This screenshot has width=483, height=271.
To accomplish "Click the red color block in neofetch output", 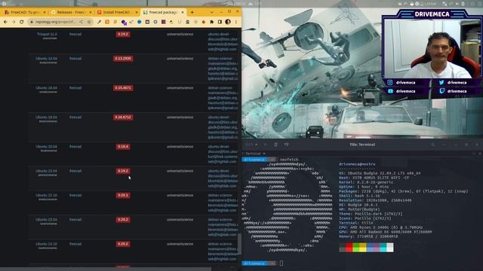I will click(349, 248).
